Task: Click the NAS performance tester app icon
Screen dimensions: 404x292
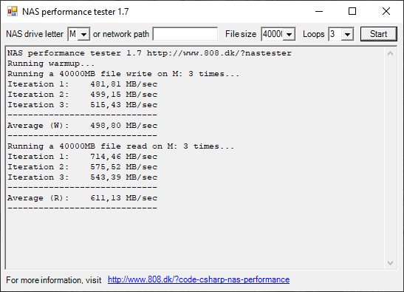Action: (13, 11)
